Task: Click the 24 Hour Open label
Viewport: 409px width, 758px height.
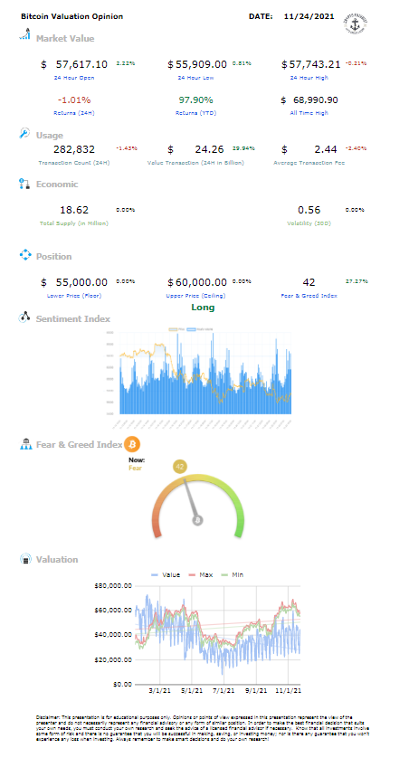Action: tap(74, 78)
